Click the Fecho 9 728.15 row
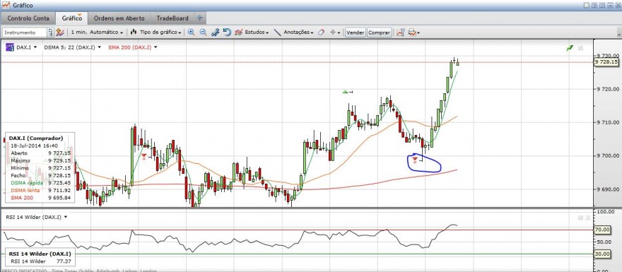 (x=40, y=175)
